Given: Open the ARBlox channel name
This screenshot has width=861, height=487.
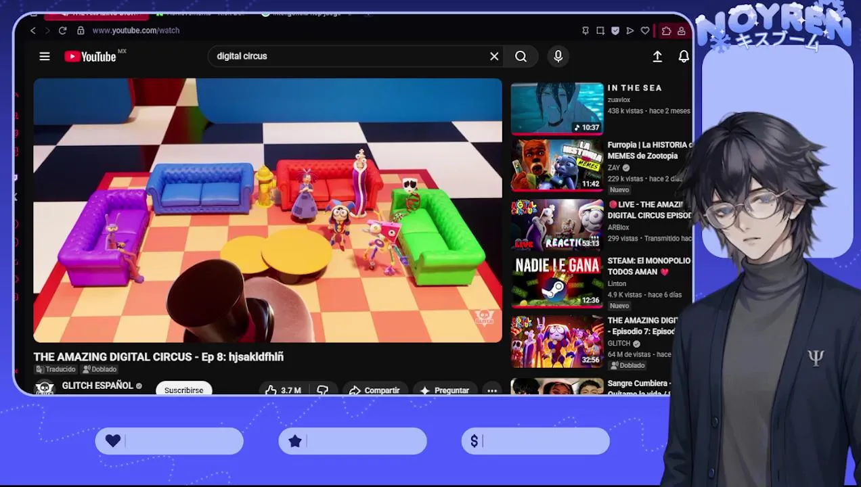Looking at the screenshot, I should [x=618, y=227].
